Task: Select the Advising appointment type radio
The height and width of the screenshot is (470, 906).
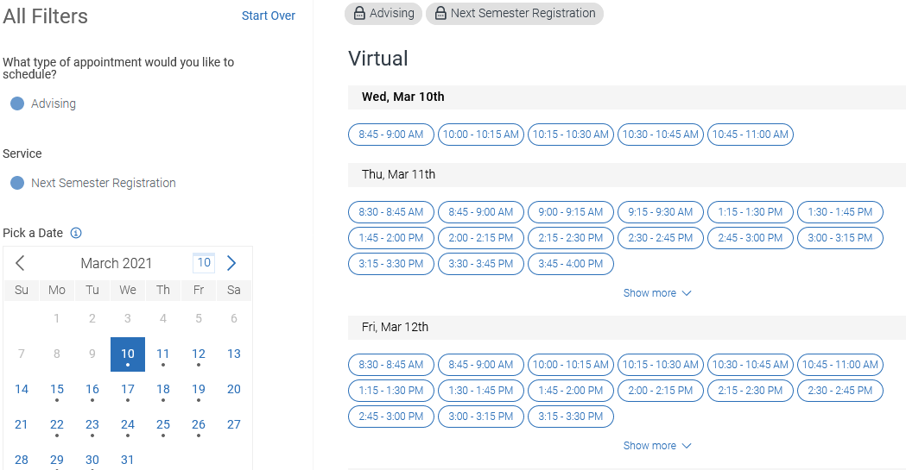Action: (x=17, y=103)
